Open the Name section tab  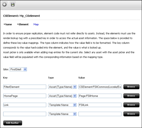[x=8, y=24]
